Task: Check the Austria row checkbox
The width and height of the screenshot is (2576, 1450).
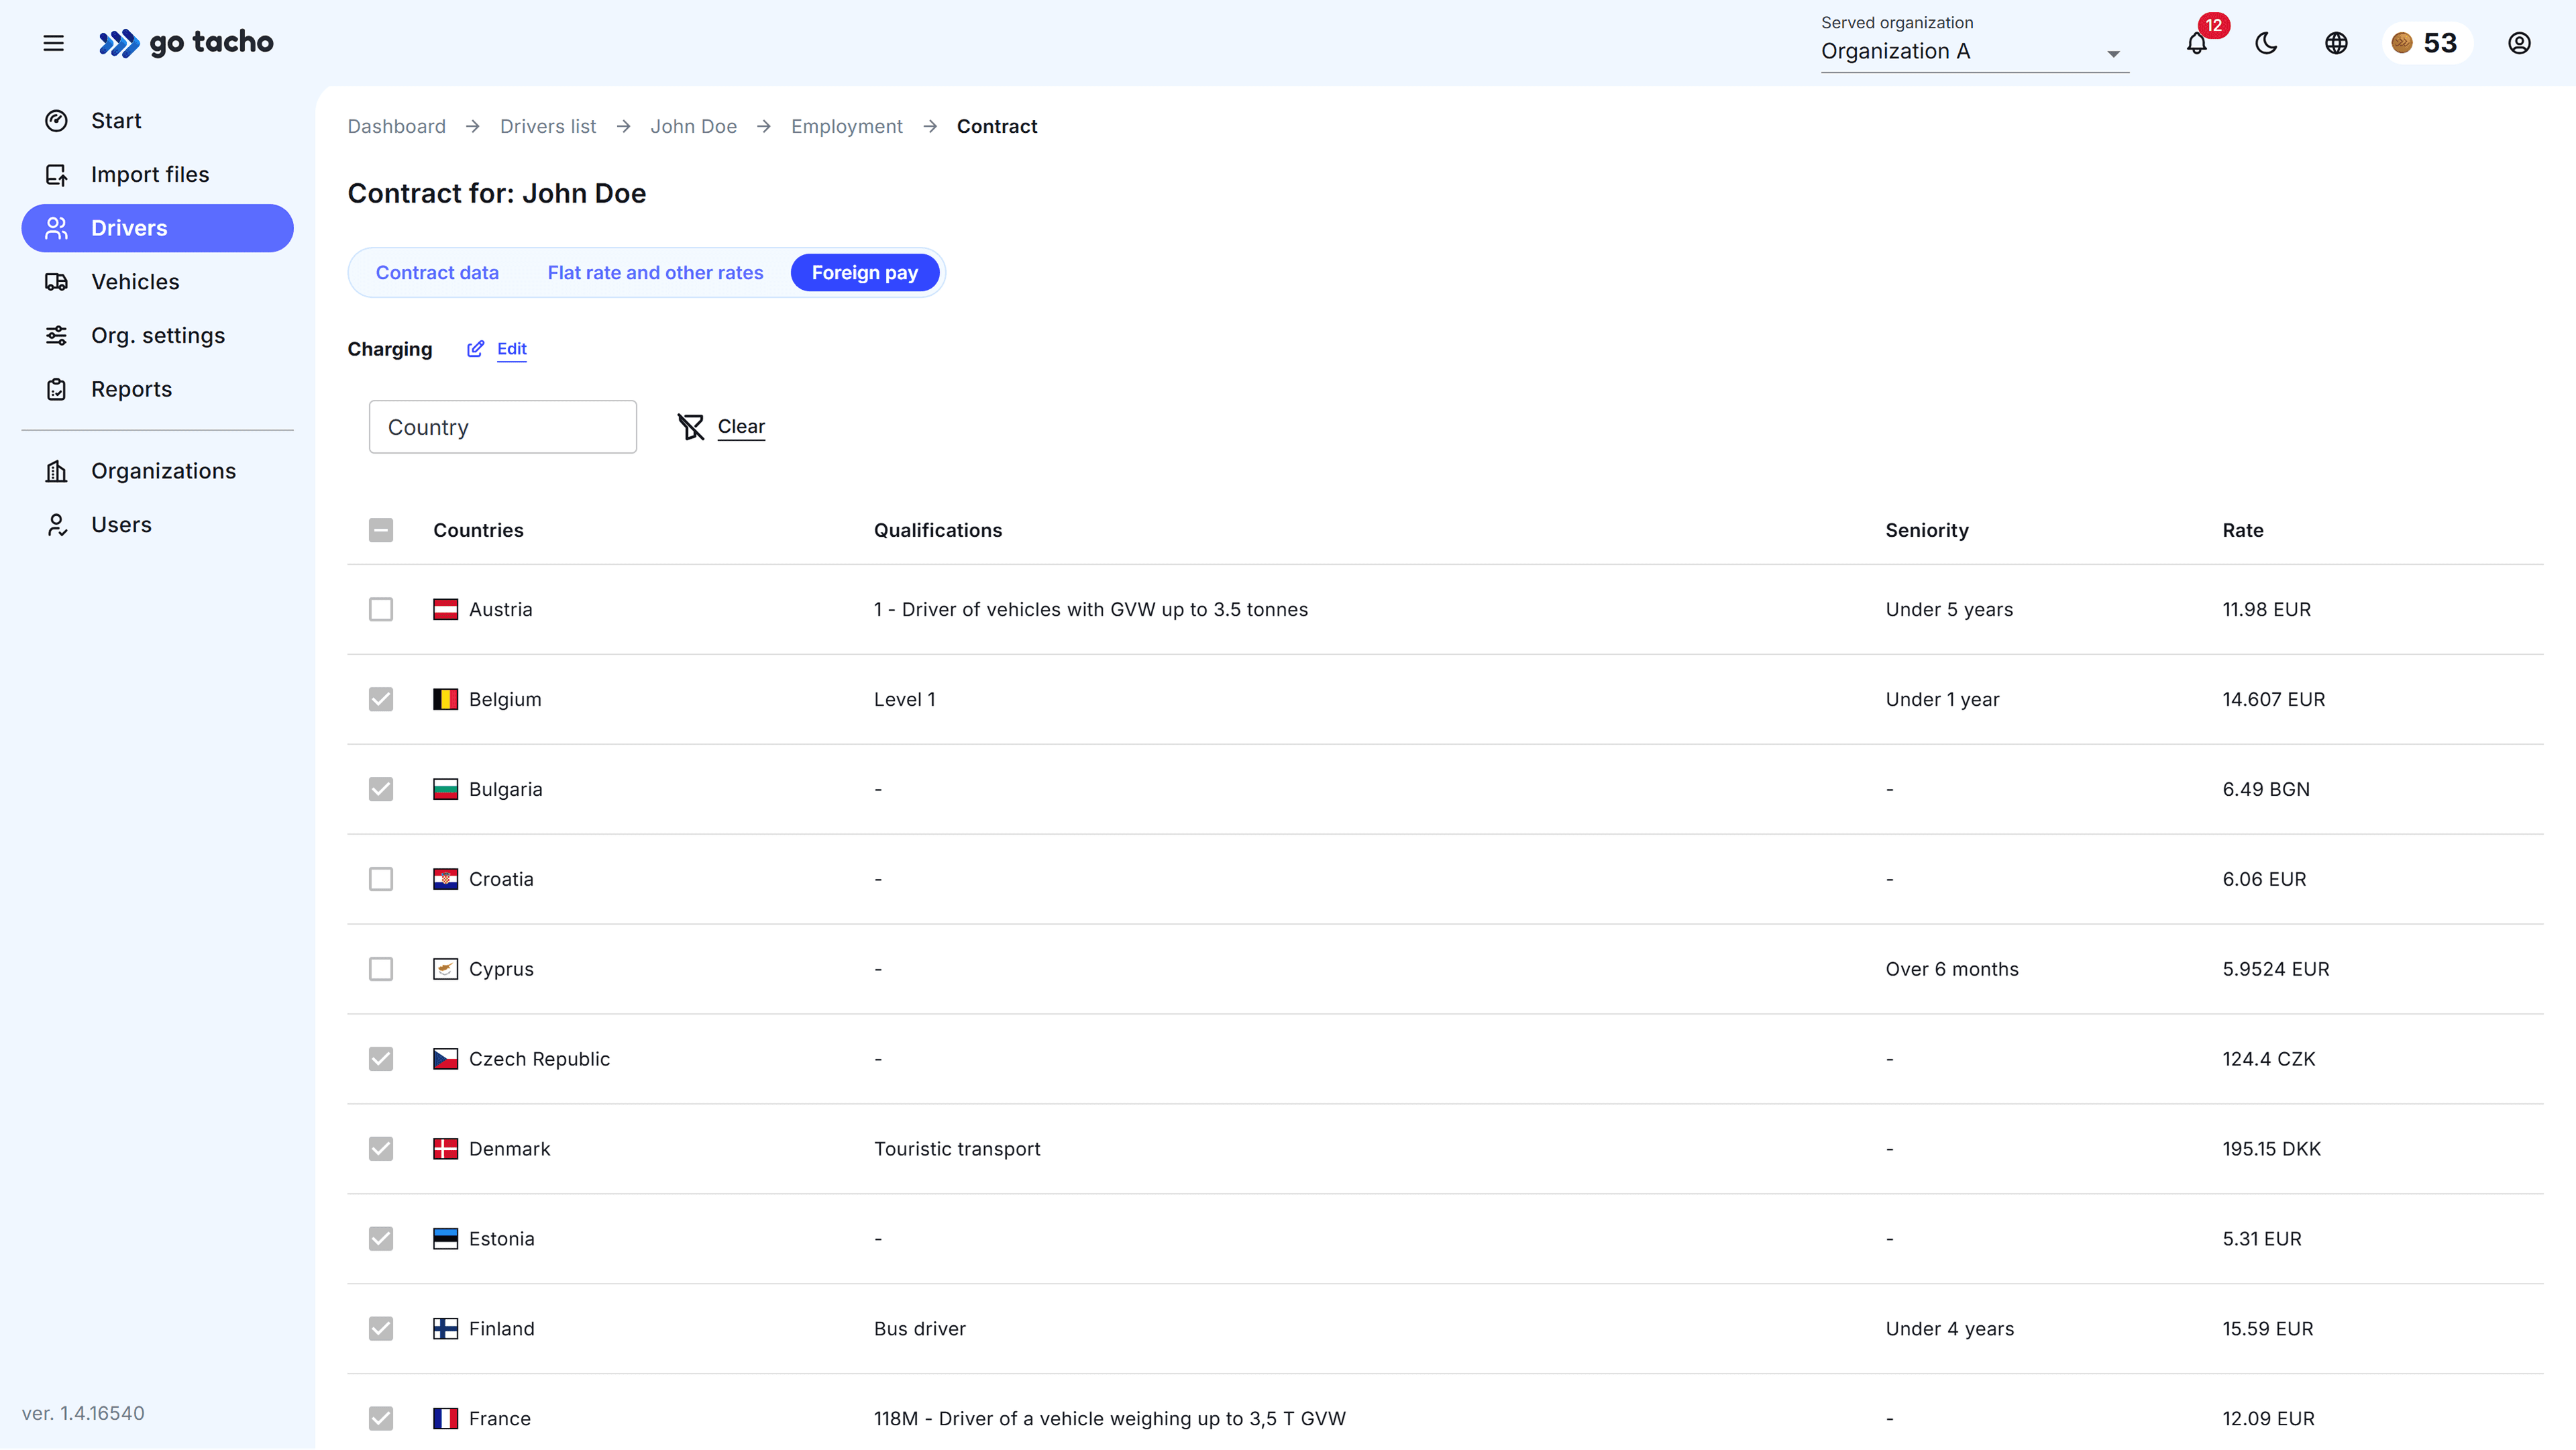Action: point(381,609)
